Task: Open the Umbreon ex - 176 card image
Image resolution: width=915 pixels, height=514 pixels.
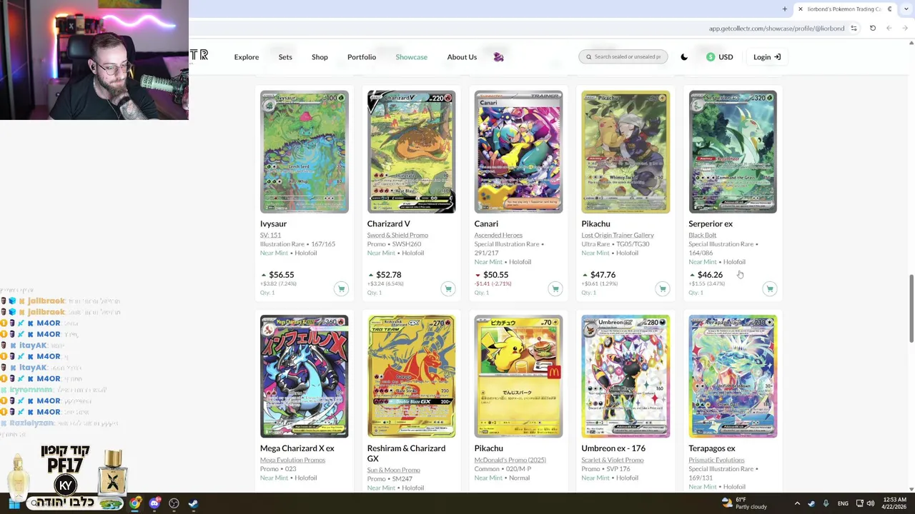Action: [625, 376]
